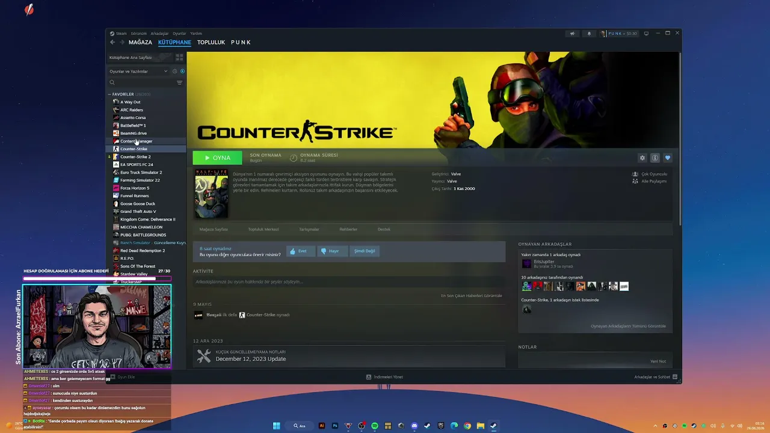The width and height of the screenshot is (770, 433).
Task: Click the Counter-Strike box art thumbnail
Action: pos(211,194)
